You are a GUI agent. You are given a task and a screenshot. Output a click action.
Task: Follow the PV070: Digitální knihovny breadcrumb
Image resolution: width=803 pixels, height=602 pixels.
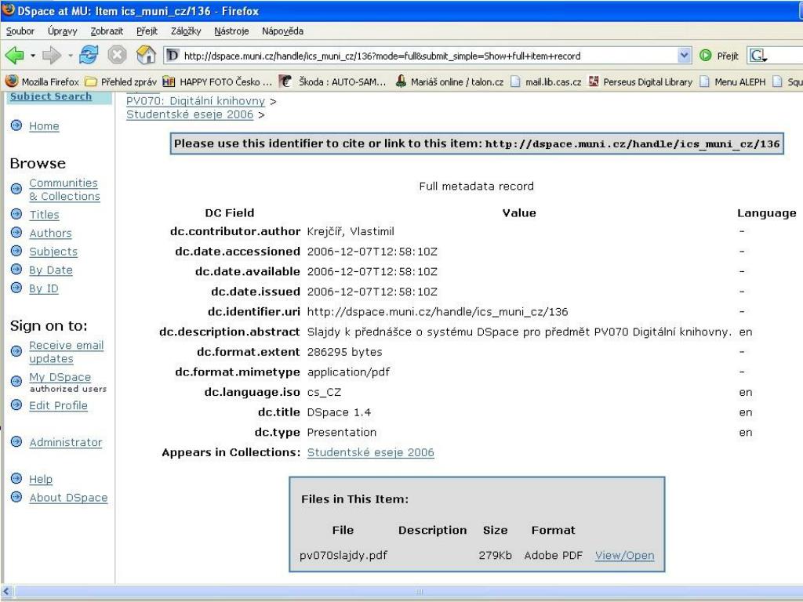195,101
